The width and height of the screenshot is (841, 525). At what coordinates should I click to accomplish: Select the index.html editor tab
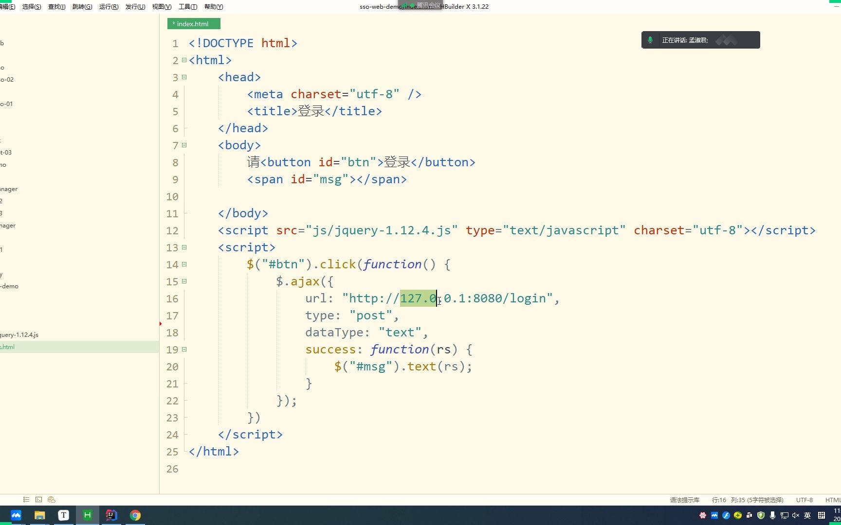pos(194,24)
